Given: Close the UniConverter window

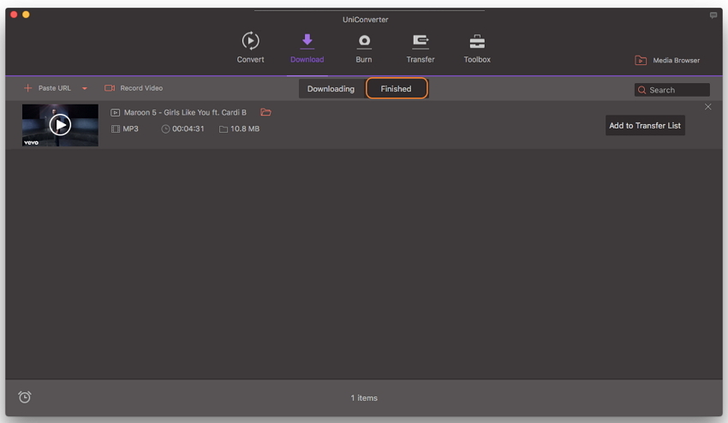Looking at the screenshot, I should click(x=14, y=15).
